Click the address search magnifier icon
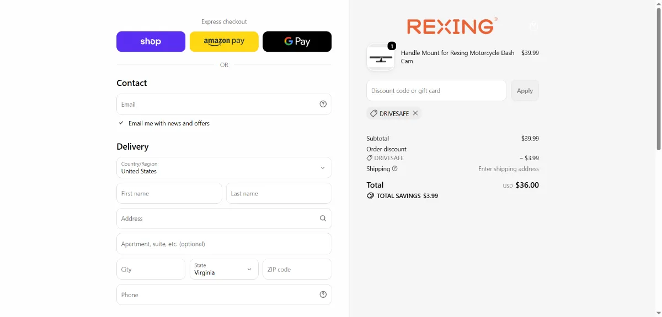 (323, 218)
